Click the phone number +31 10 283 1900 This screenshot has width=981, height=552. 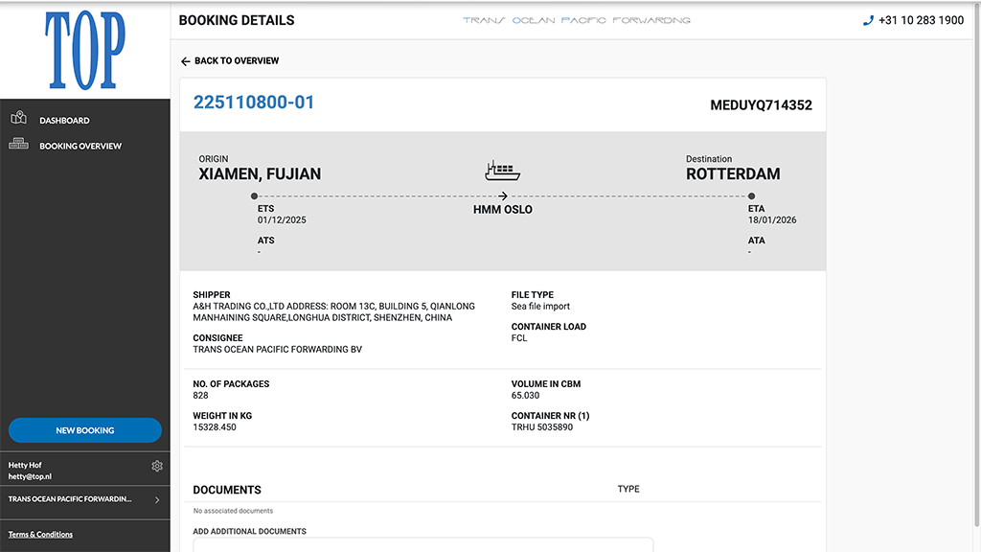click(921, 19)
